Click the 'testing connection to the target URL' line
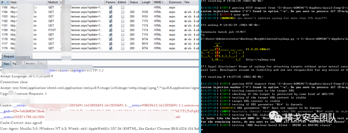 [x=247, y=91]
